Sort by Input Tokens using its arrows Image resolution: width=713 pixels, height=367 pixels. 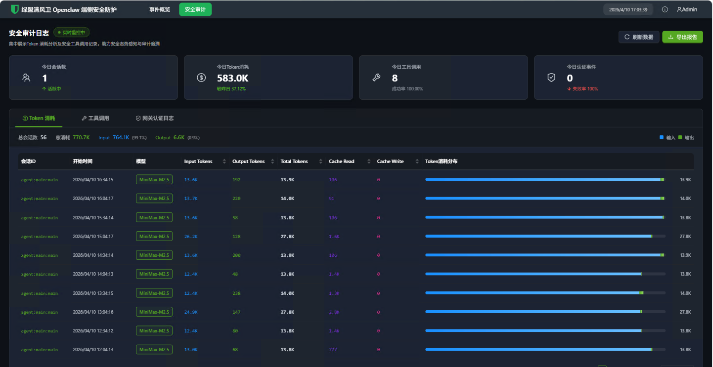click(x=224, y=162)
